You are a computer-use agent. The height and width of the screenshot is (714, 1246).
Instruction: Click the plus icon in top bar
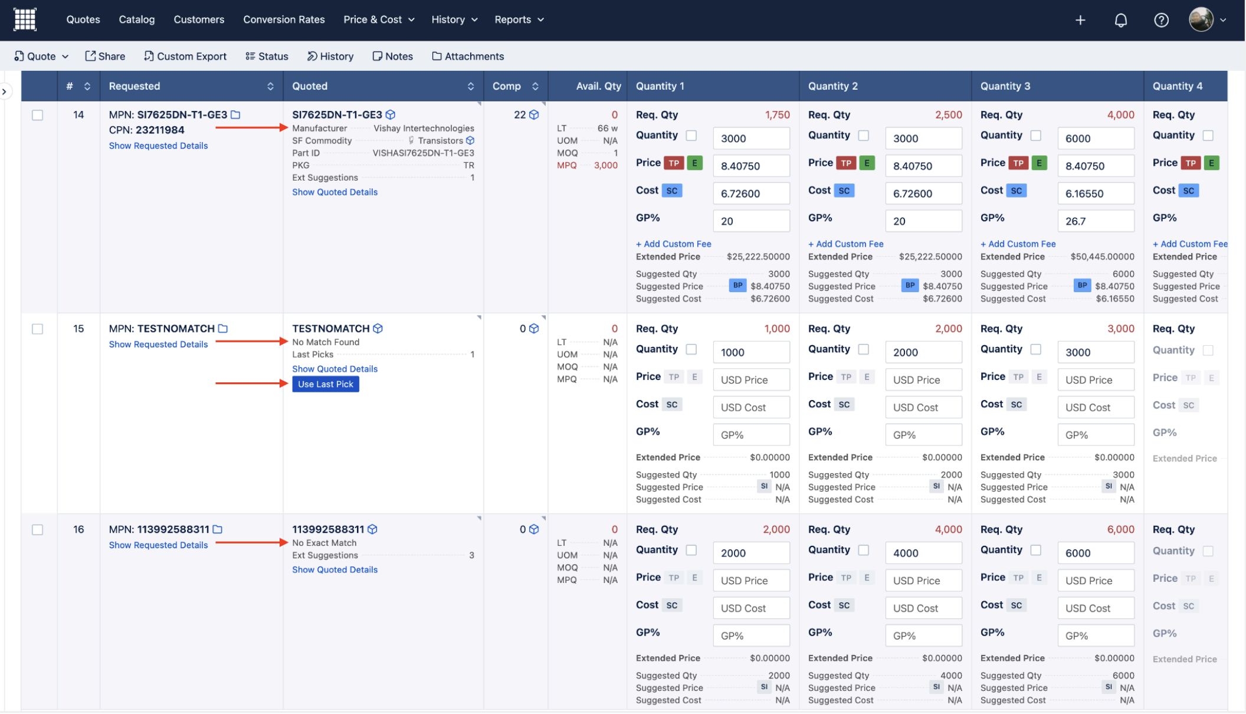point(1080,20)
